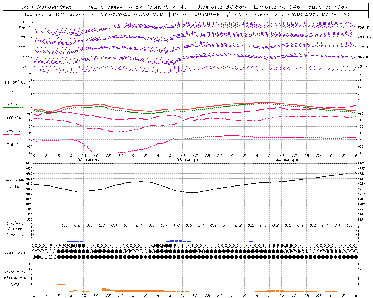Click the 2м temperature legend entry
The image size is (373, 298).
[14, 91]
